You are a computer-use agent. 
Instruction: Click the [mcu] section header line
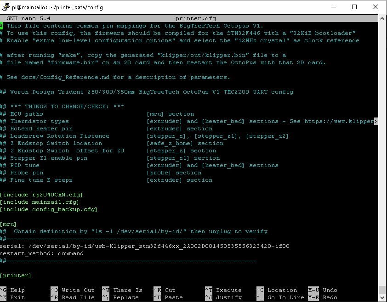(x=8, y=224)
